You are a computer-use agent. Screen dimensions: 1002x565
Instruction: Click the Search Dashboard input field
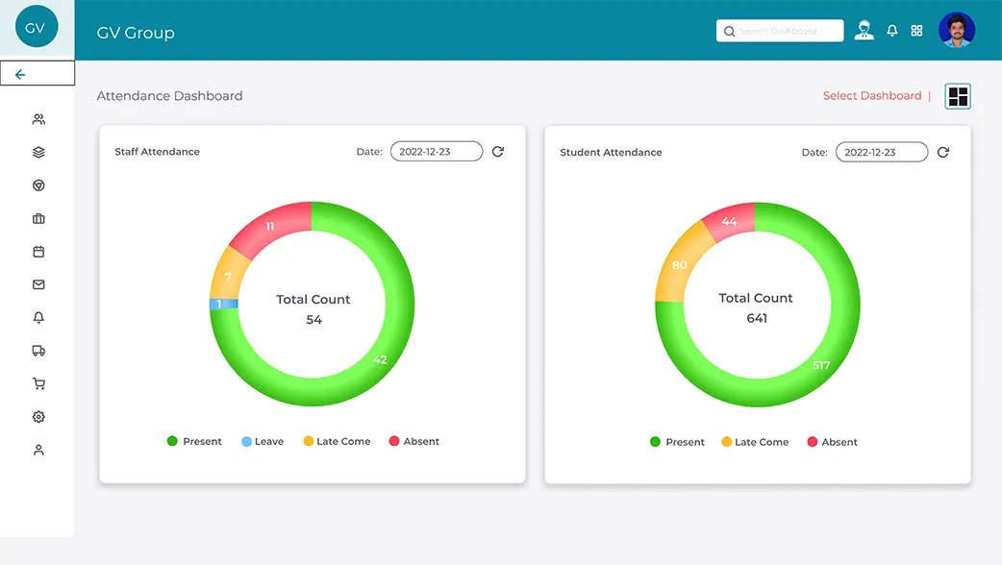(x=780, y=31)
